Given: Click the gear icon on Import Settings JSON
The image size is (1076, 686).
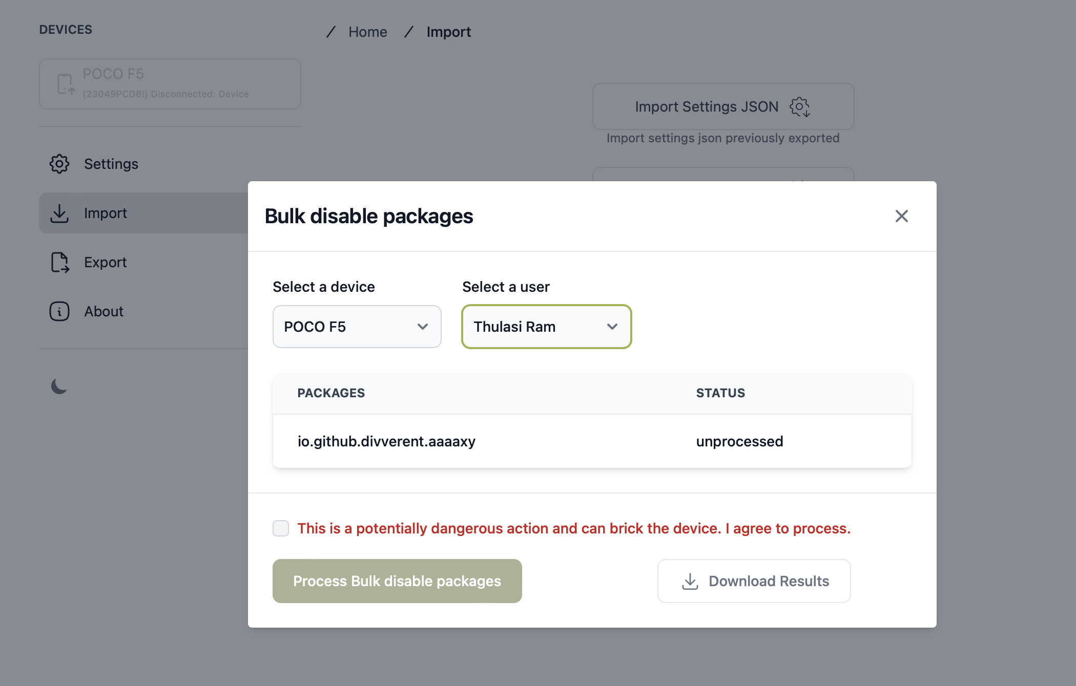Looking at the screenshot, I should pos(799,107).
